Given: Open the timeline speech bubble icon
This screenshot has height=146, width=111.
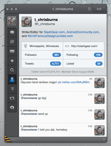Looking at the screenshot, I should [12, 32].
